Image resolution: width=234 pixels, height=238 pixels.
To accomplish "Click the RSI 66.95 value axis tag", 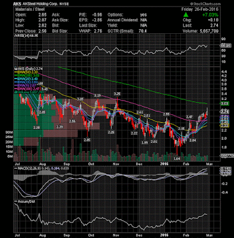I will click(226, 45).
